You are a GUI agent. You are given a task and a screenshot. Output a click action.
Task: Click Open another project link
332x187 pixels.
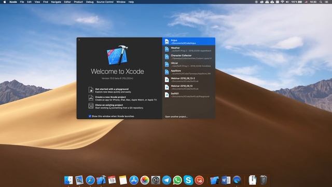[176, 116]
